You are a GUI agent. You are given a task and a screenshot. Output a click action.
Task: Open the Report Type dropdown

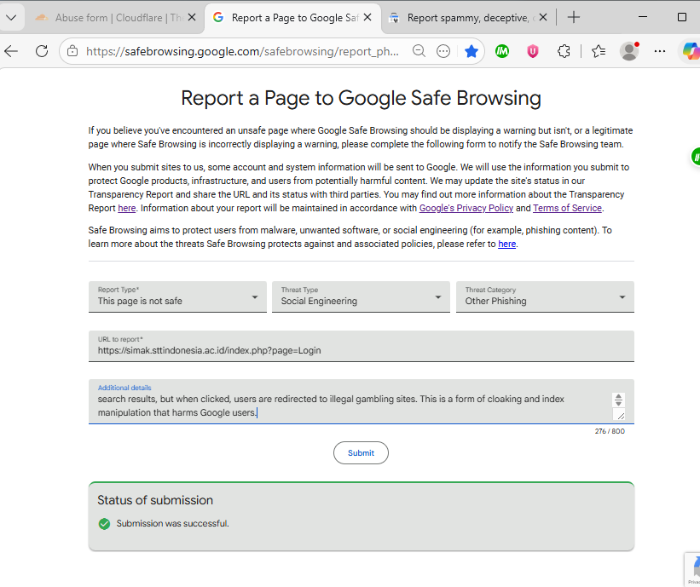pyautogui.click(x=177, y=296)
